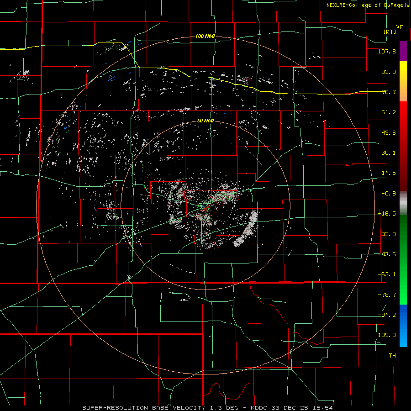Click the -0.9 velocity scale value
The width and height of the screenshot is (411, 411).
pyautogui.click(x=389, y=194)
